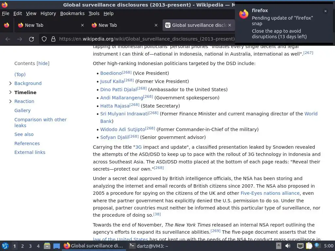The width and height of the screenshot is (335, 251).
Task: Expand the Reaction contents section
Action: pyautogui.click(x=10, y=101)
